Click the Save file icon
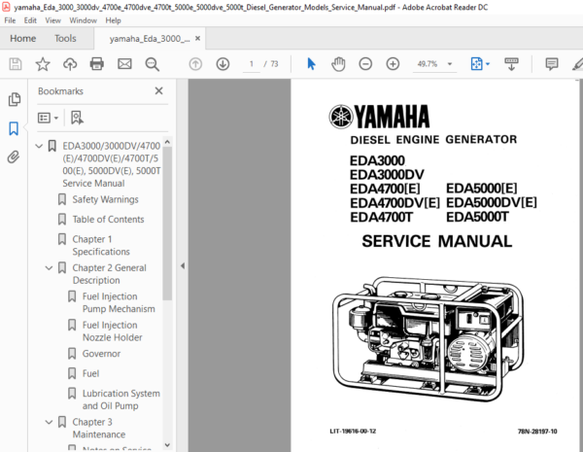Screen dimensions: 583x452 tap(16, 64)
